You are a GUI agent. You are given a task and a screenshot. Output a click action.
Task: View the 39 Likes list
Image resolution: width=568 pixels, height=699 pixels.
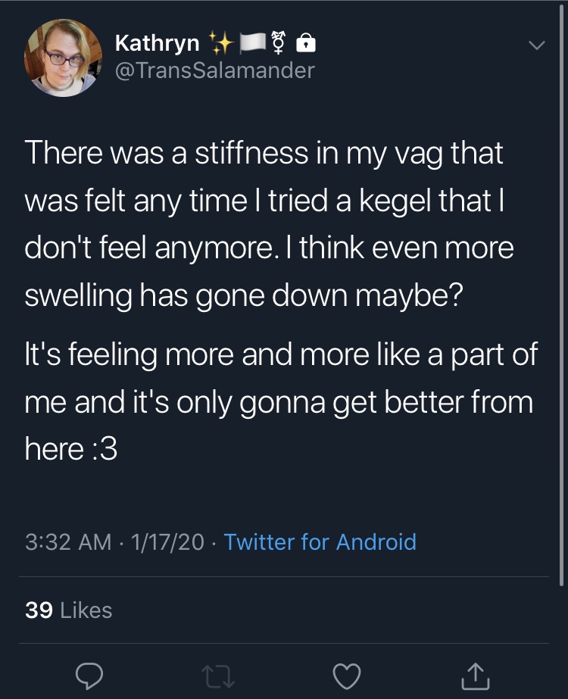69,610
